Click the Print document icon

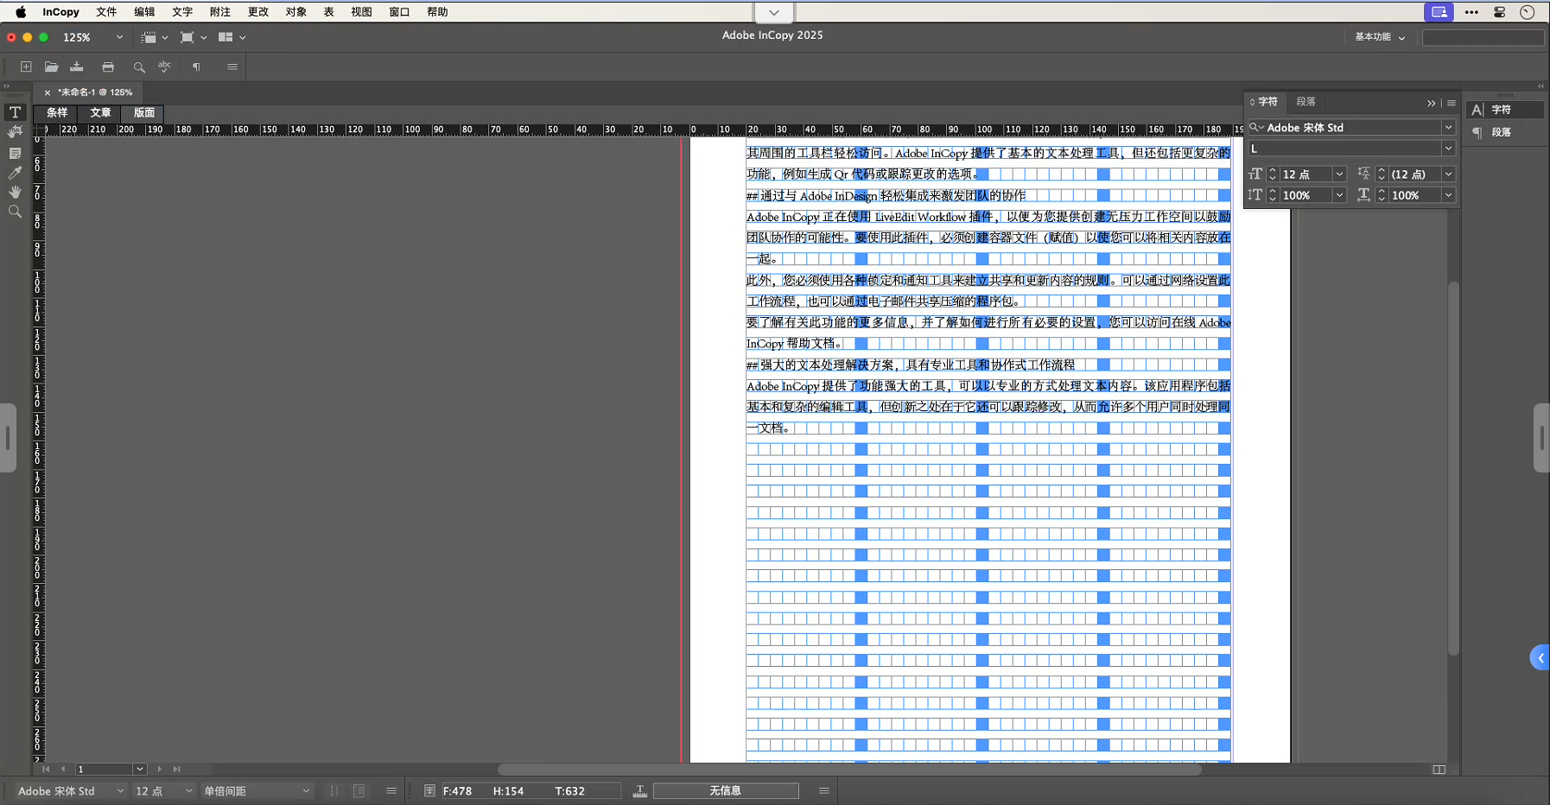[108, 67]
